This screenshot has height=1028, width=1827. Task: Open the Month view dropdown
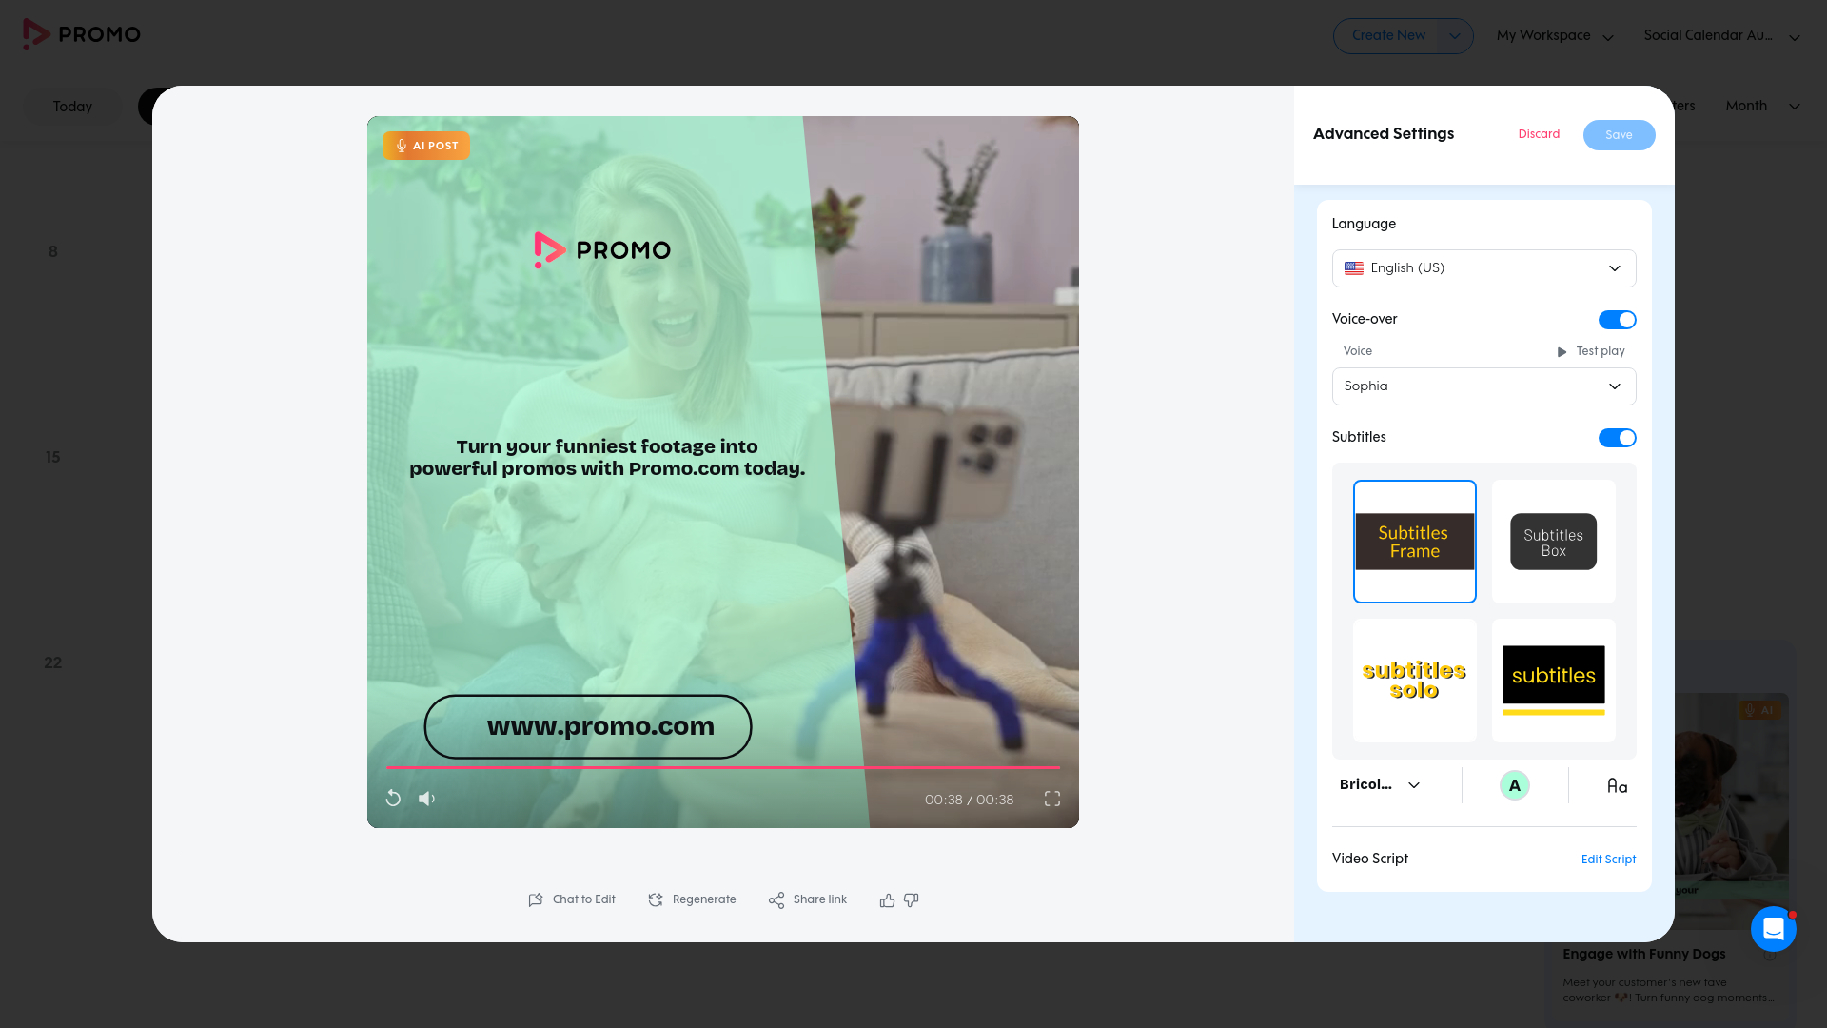[x=1762, y=106]
